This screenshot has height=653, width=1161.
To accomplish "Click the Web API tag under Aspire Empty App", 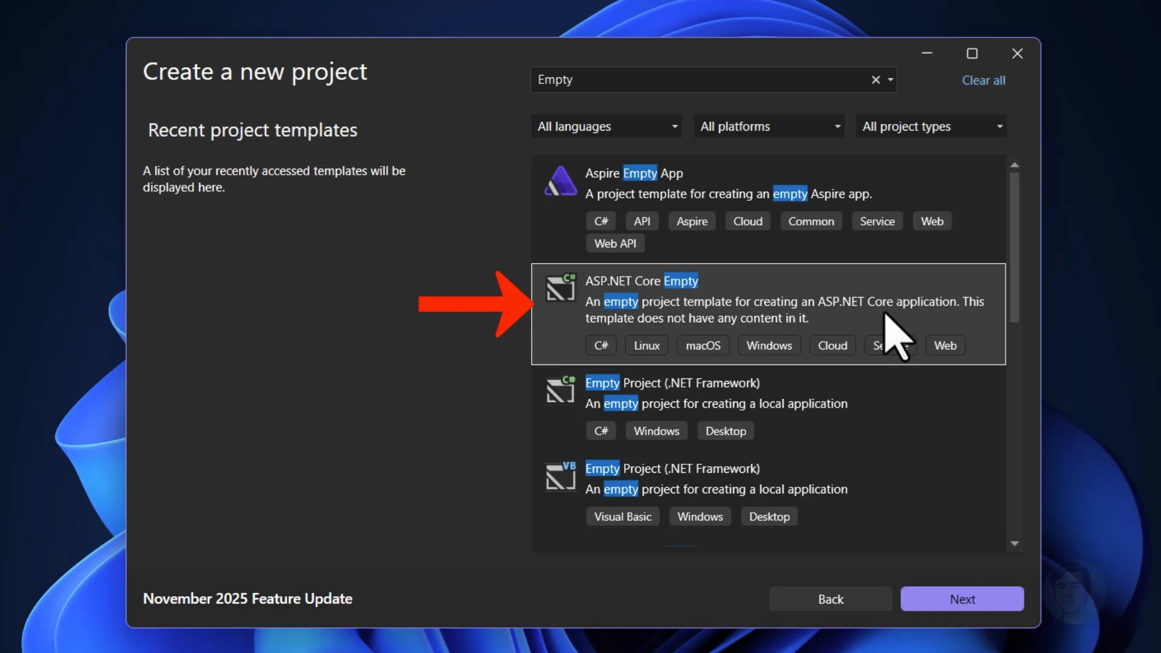I will (615, 243).
